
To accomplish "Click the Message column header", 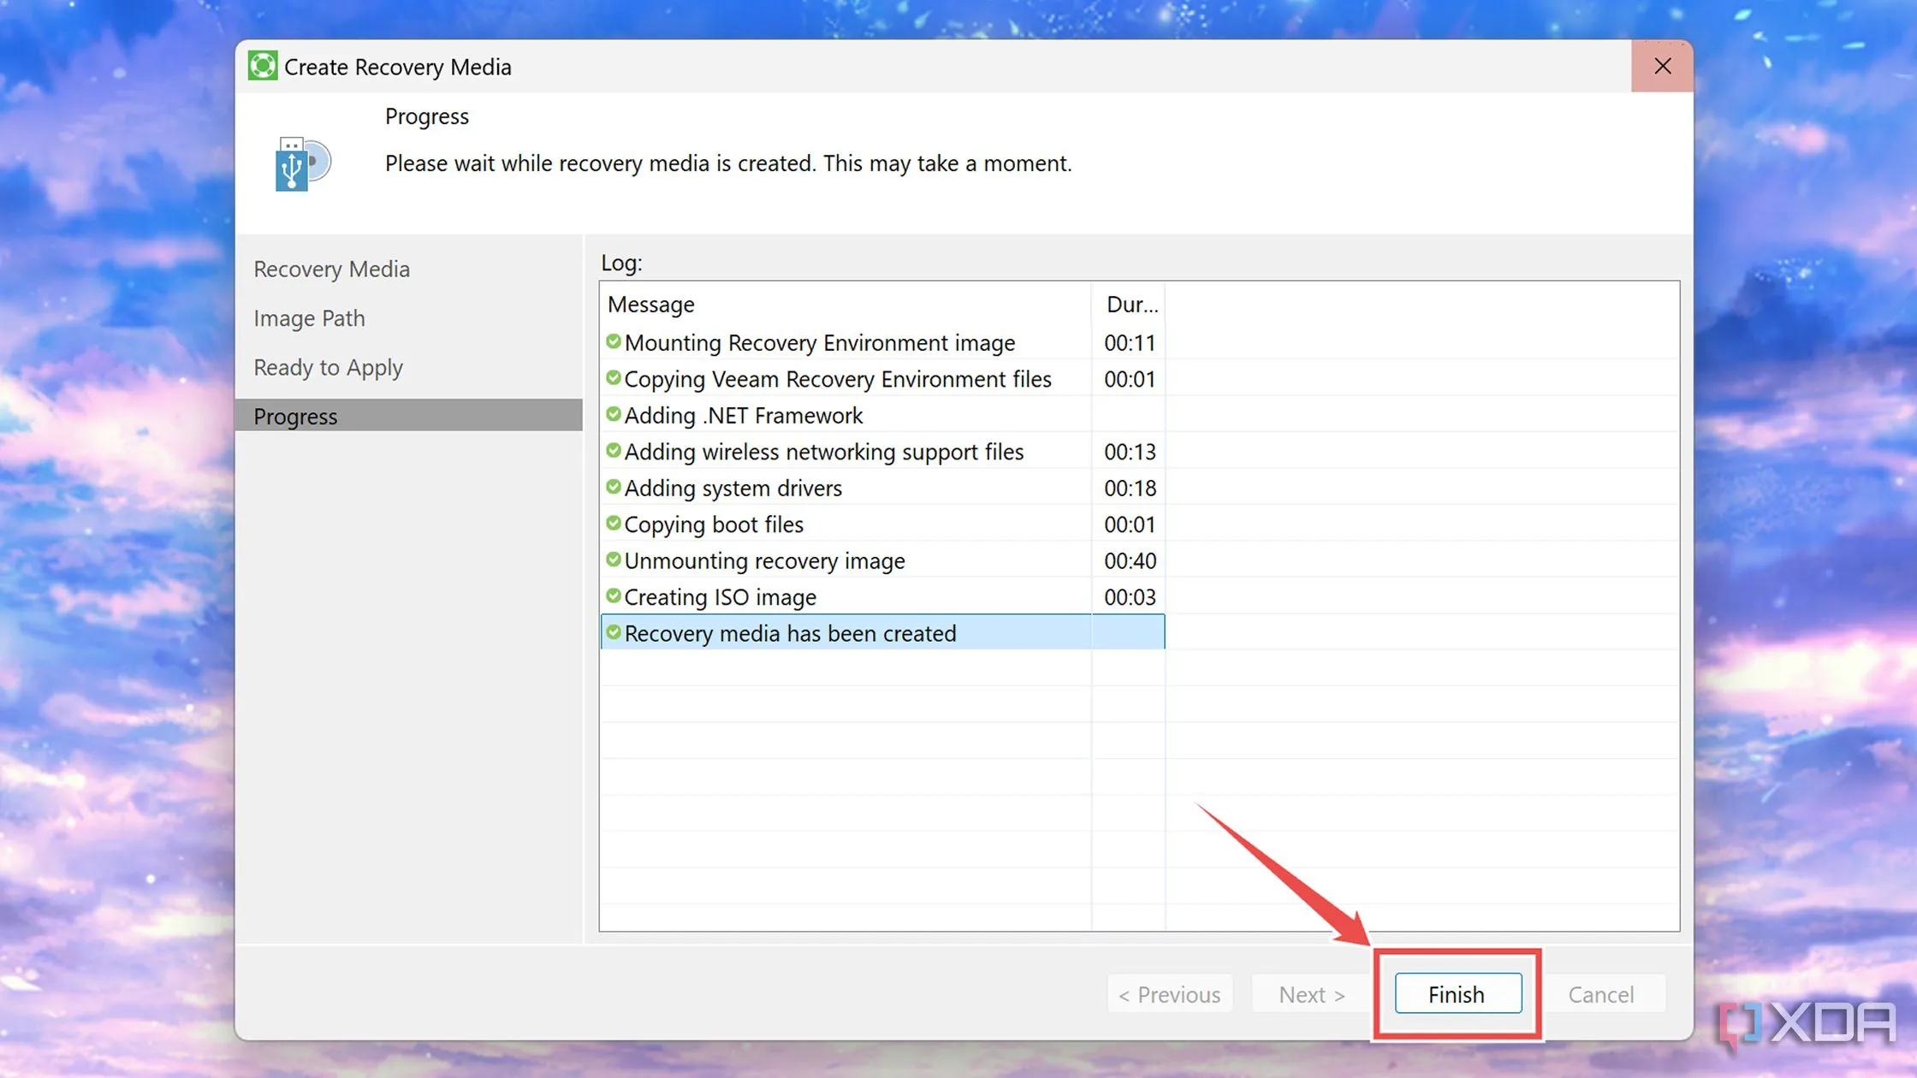I will (651, 305).
